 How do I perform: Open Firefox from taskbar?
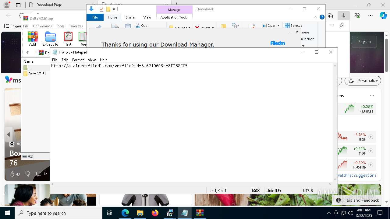(155, 213)
